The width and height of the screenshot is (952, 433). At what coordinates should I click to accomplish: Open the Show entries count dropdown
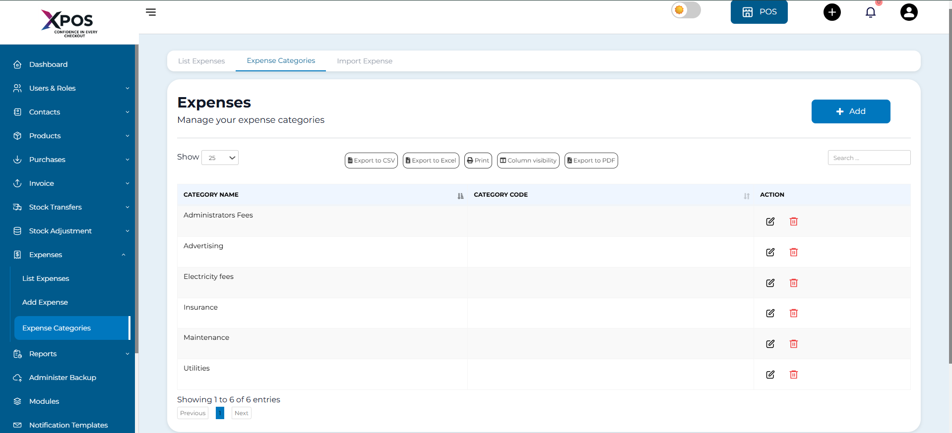tap(220, 158)
